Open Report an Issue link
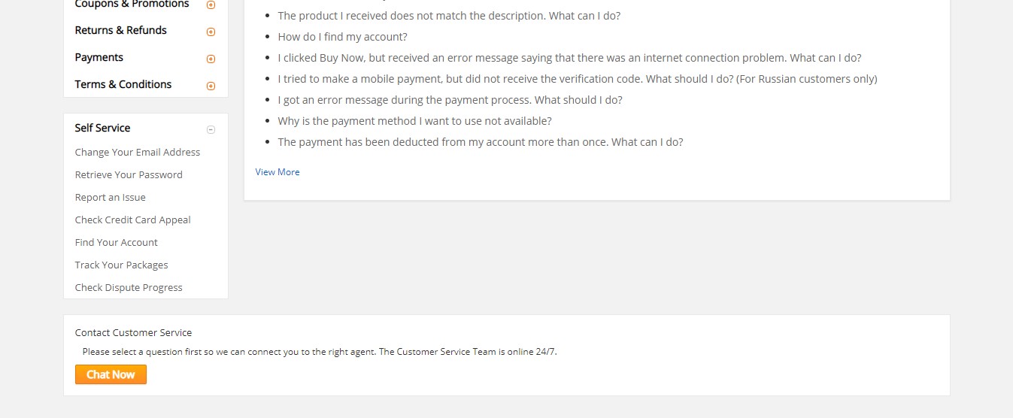 110,197
